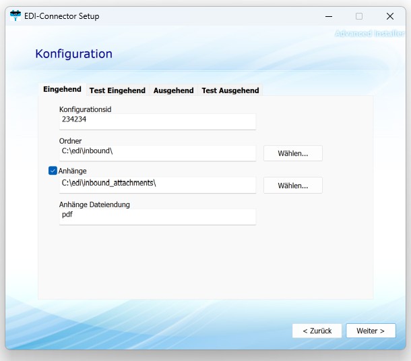Click the inbound_attachments path field

[157, 184]
